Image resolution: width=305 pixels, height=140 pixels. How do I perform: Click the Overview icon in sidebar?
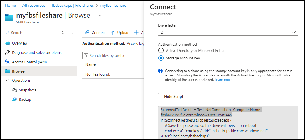point(7,43)
